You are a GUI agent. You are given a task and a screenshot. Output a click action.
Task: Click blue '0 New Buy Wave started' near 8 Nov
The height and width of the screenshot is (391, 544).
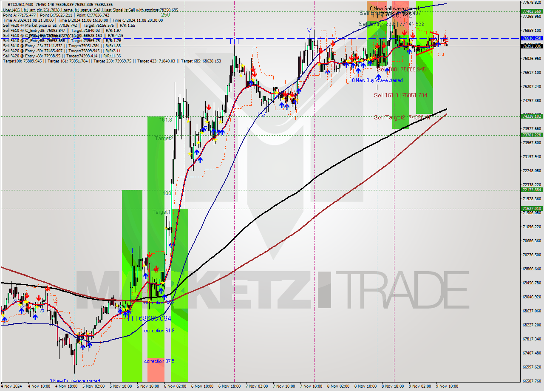tap(377, 80)
